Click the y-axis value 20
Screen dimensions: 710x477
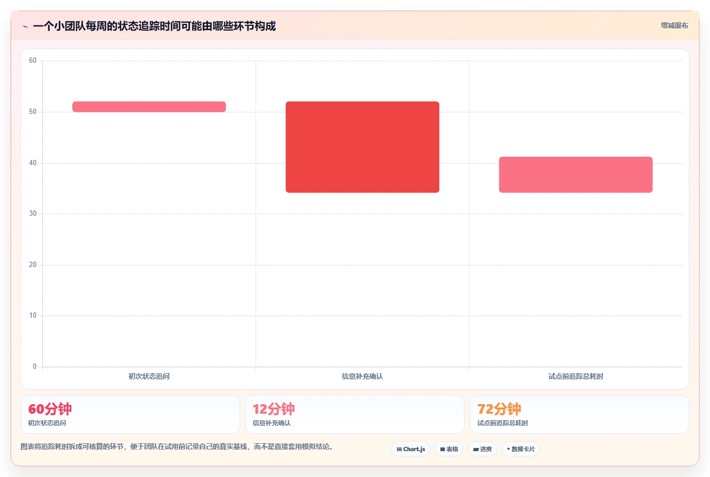[x=33, y=265]
